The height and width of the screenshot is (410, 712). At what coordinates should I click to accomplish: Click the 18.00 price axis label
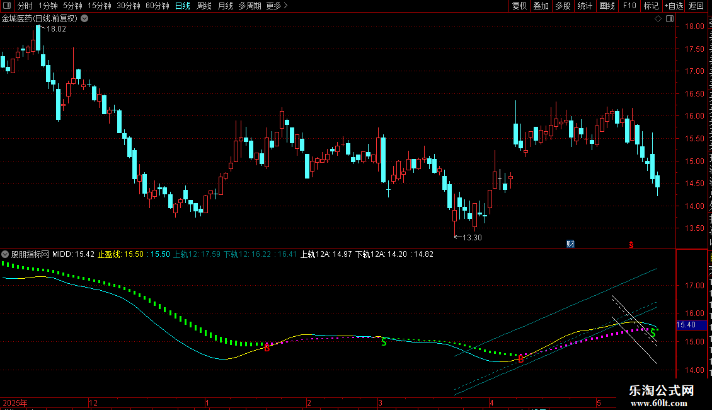coord(694,26)
